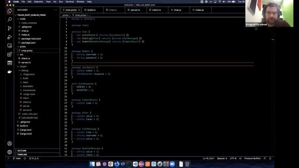Click the editor vertical scrollbar marker
Viewport: 299px width, 168px height.
pos(273,40)
